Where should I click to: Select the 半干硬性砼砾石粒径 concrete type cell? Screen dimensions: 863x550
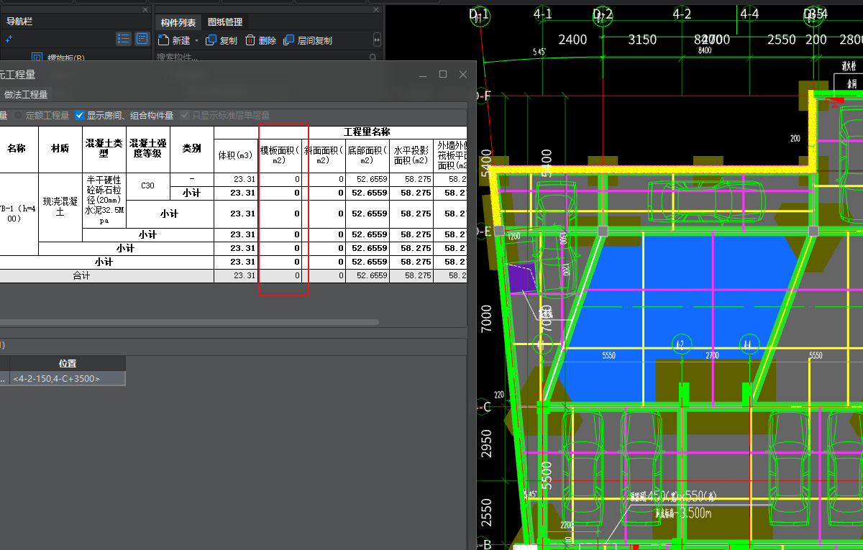coord(104,201)
